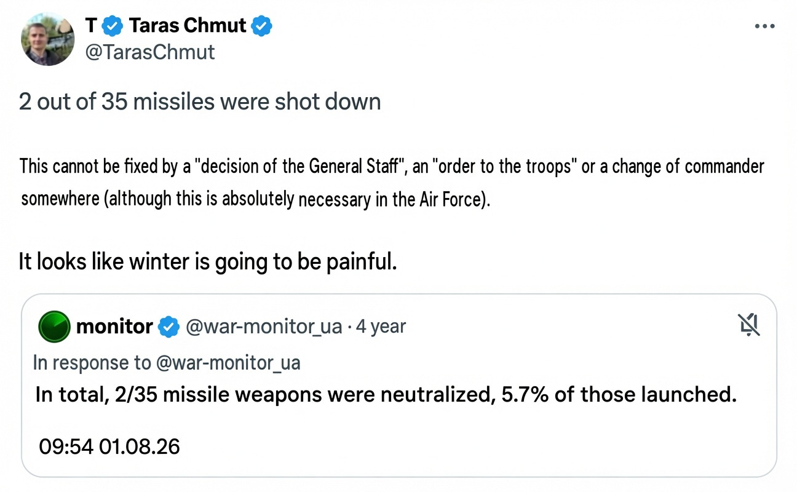Open the monitor account name in quote
Screen dimensions: 797x492
coord(114,326)
